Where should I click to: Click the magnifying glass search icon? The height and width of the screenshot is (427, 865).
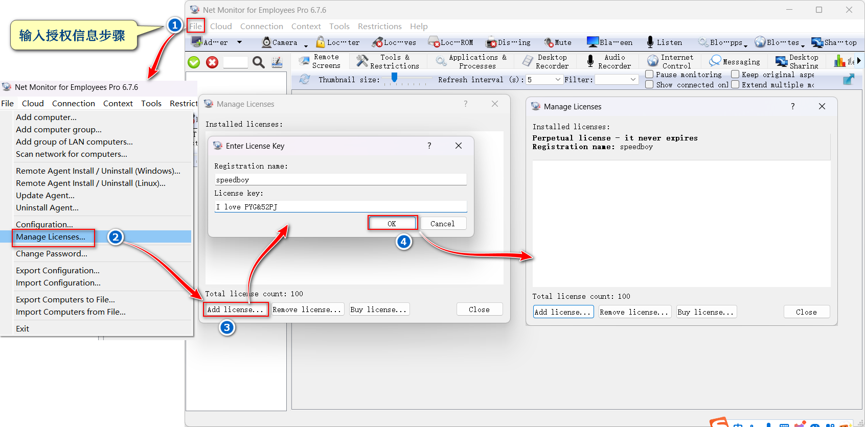coord(259,62)
